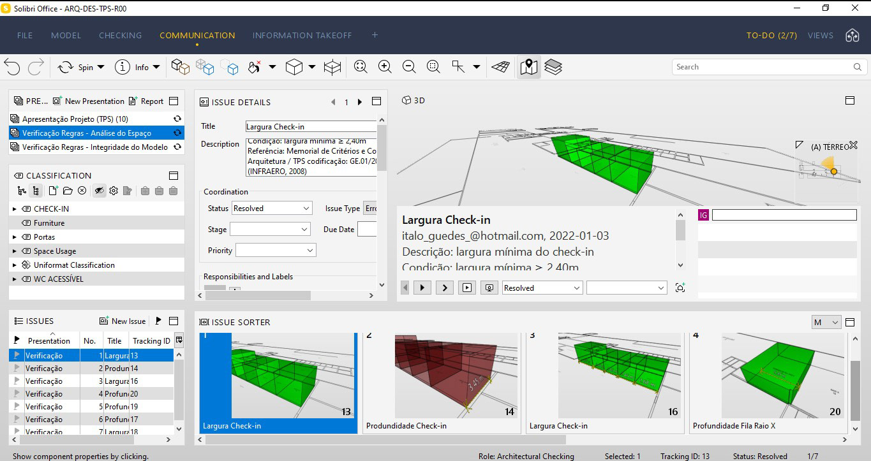The image size is (871, 461).
Task: Expand the CHECK-IN classification
Action: (x=15, y=209)
